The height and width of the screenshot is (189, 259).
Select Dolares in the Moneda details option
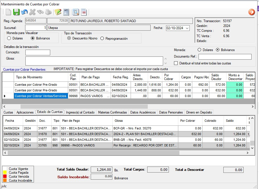199,50
